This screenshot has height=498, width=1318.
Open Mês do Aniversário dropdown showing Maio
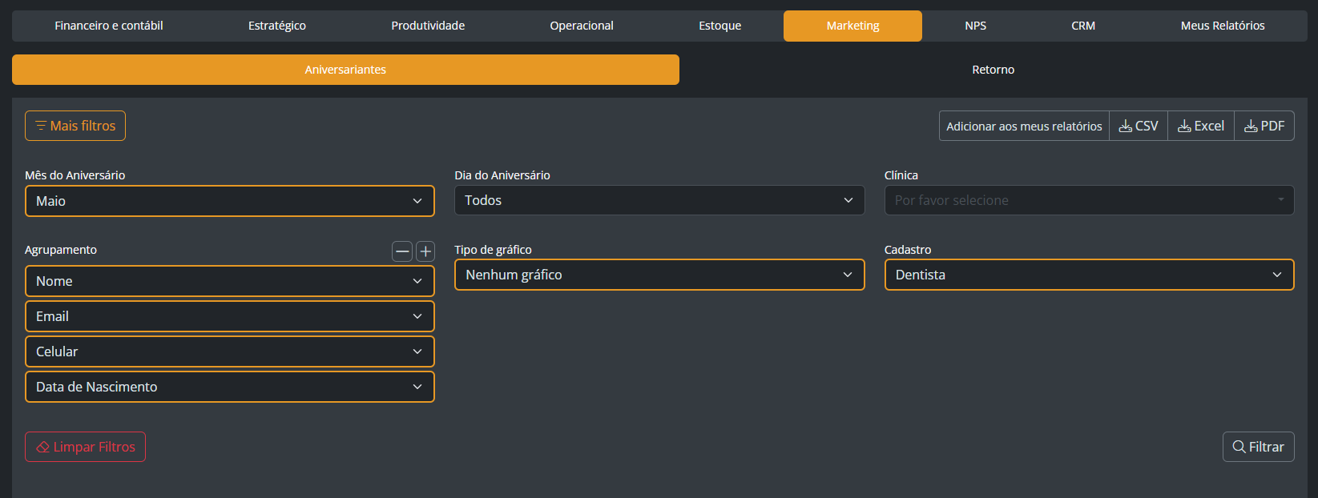point(230,201)
